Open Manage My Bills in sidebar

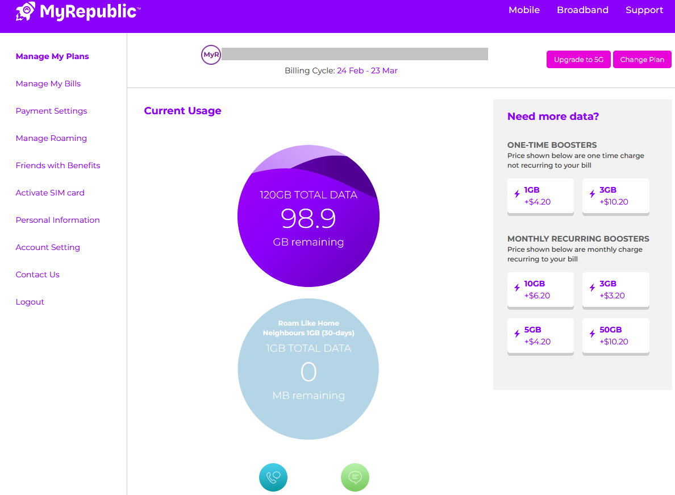(48, 84)
